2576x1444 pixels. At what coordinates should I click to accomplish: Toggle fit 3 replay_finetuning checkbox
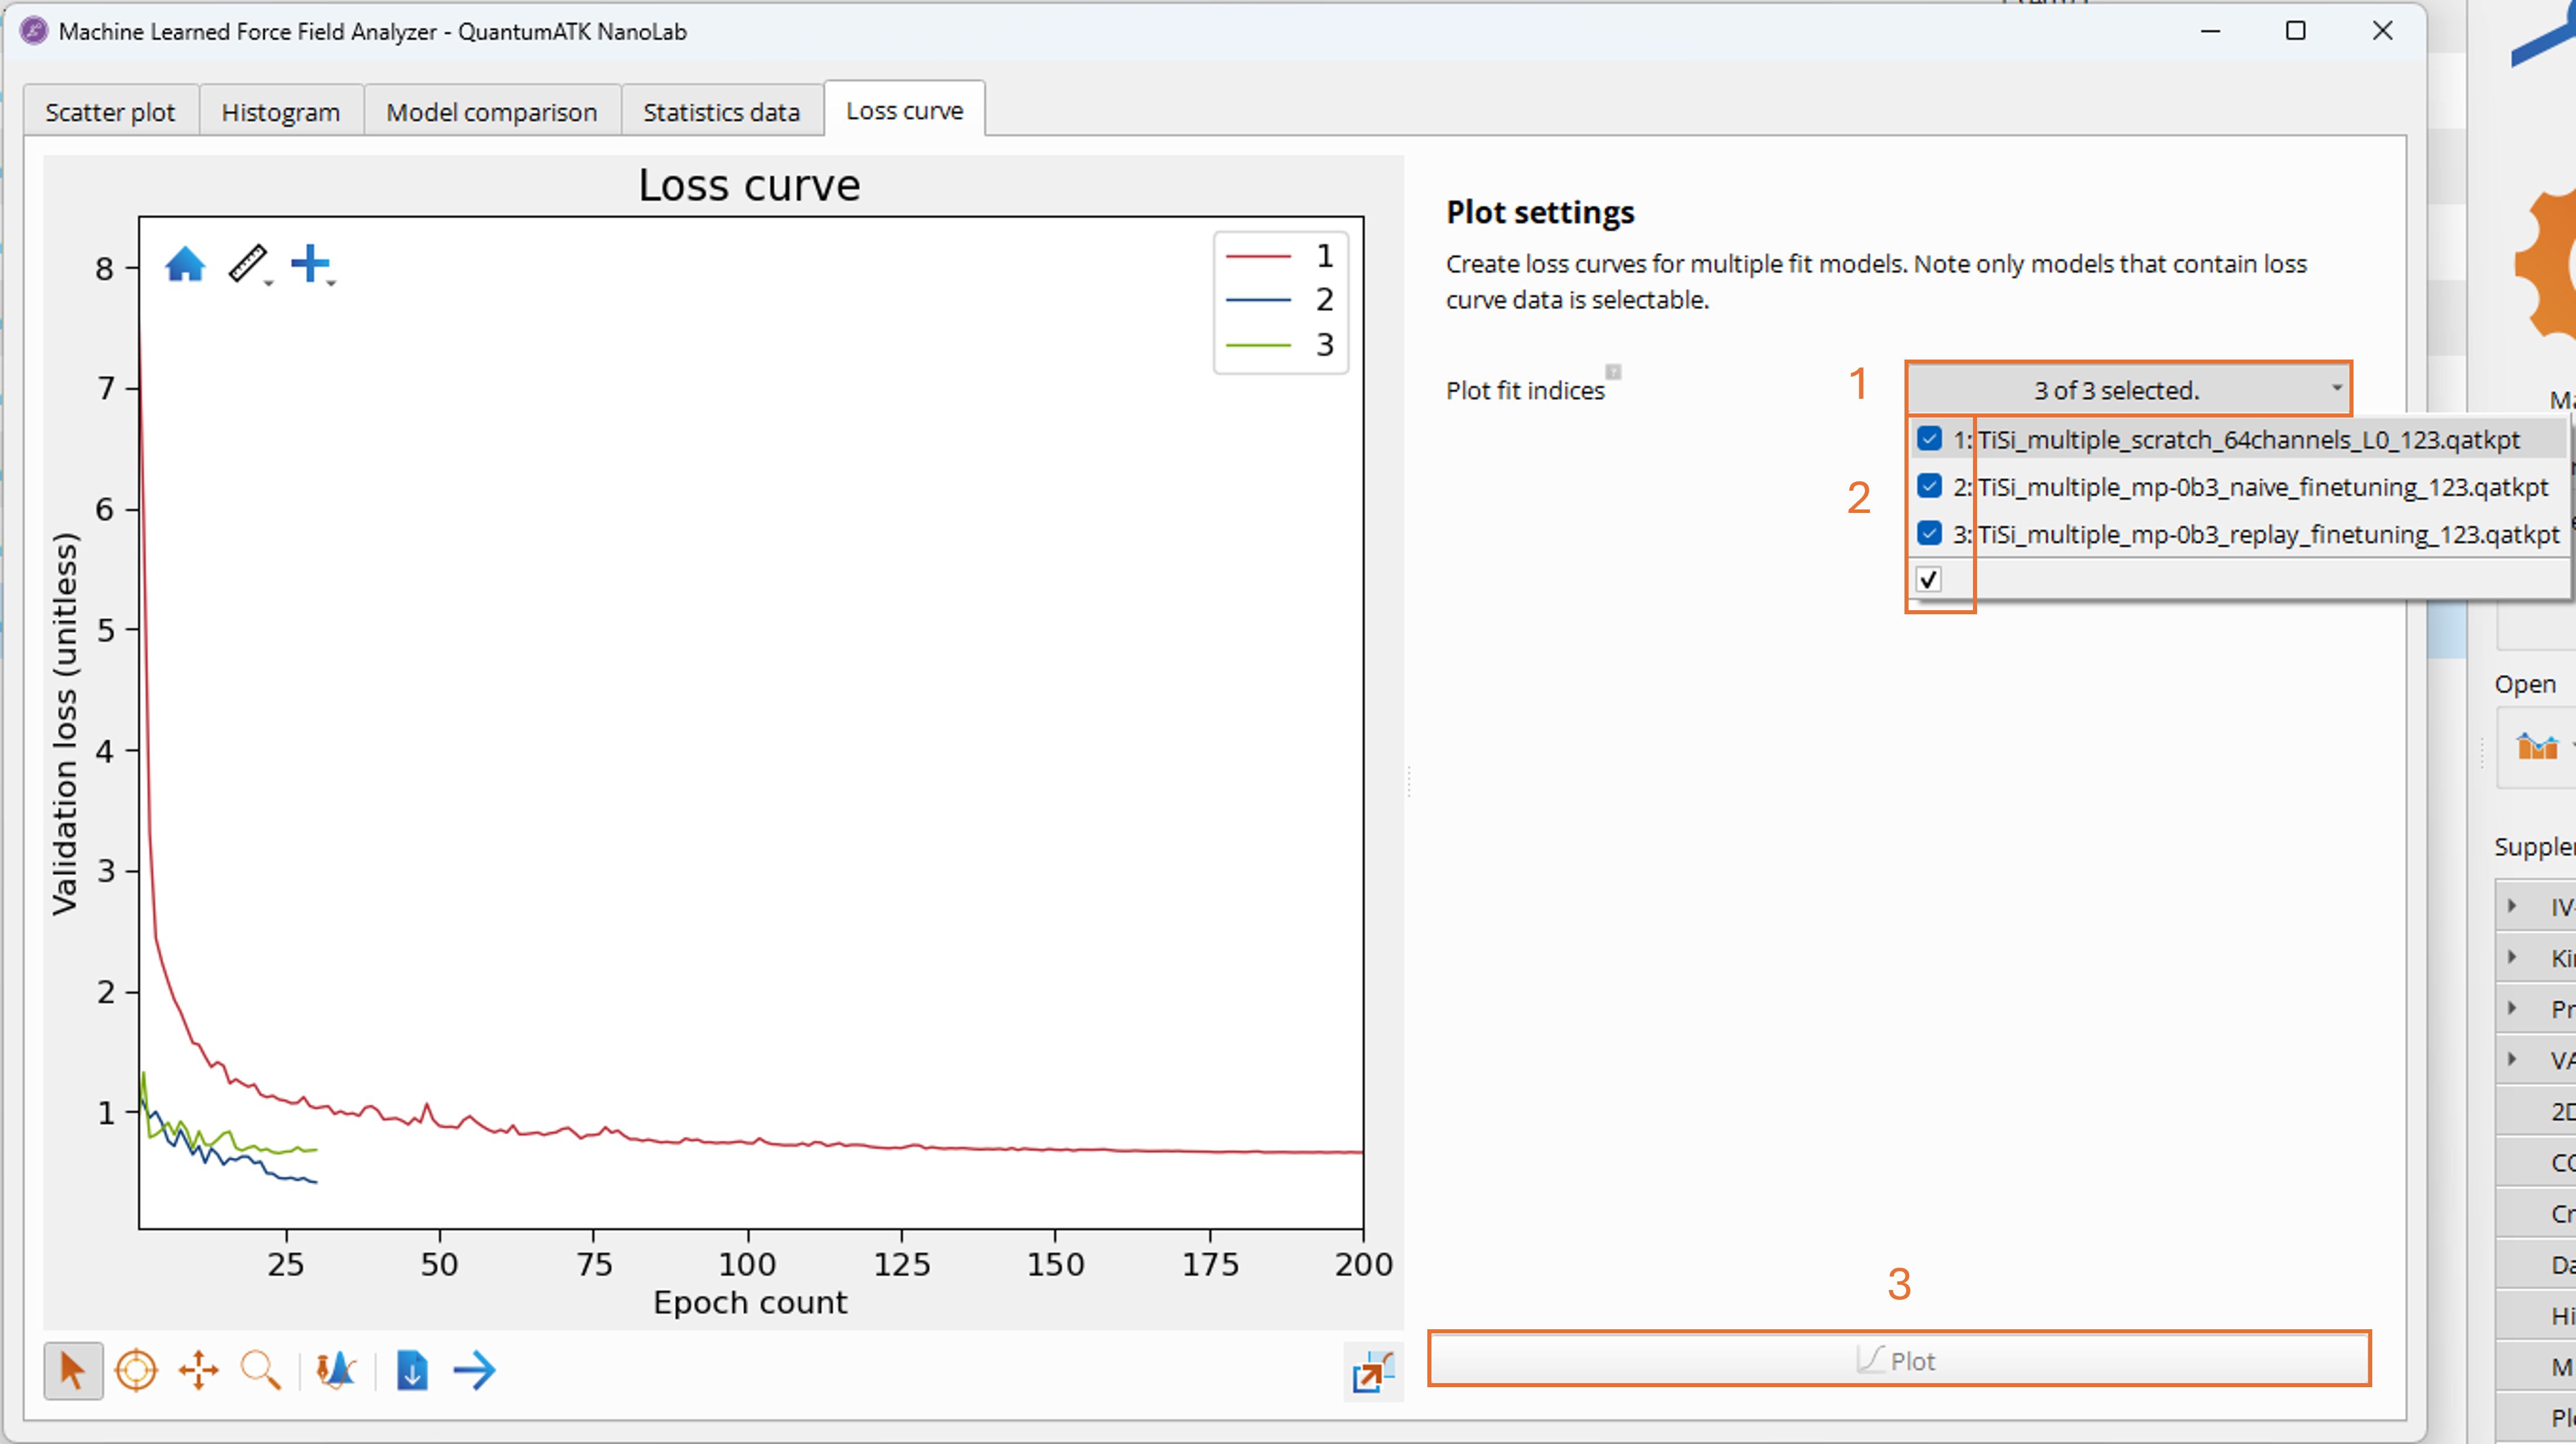(x=1929, y=534)
